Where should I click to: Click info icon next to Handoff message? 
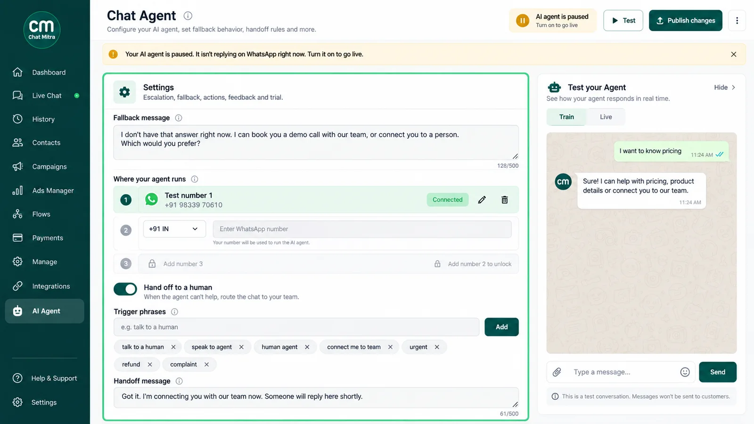[x=179, y=381]
